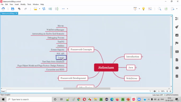Select the Cucumber and BDD subtopic

[55, 70]
